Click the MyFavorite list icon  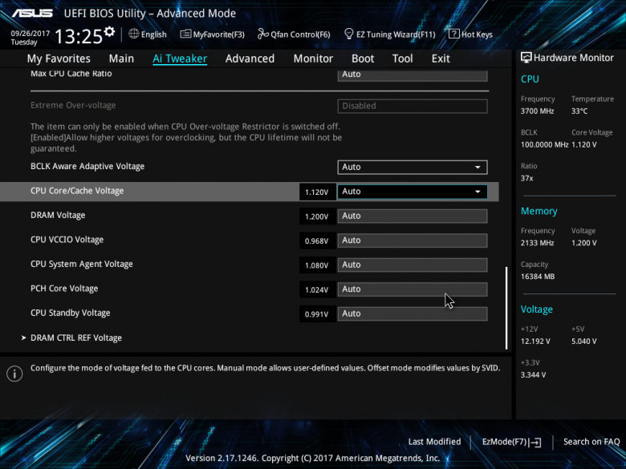pos(185,34)
